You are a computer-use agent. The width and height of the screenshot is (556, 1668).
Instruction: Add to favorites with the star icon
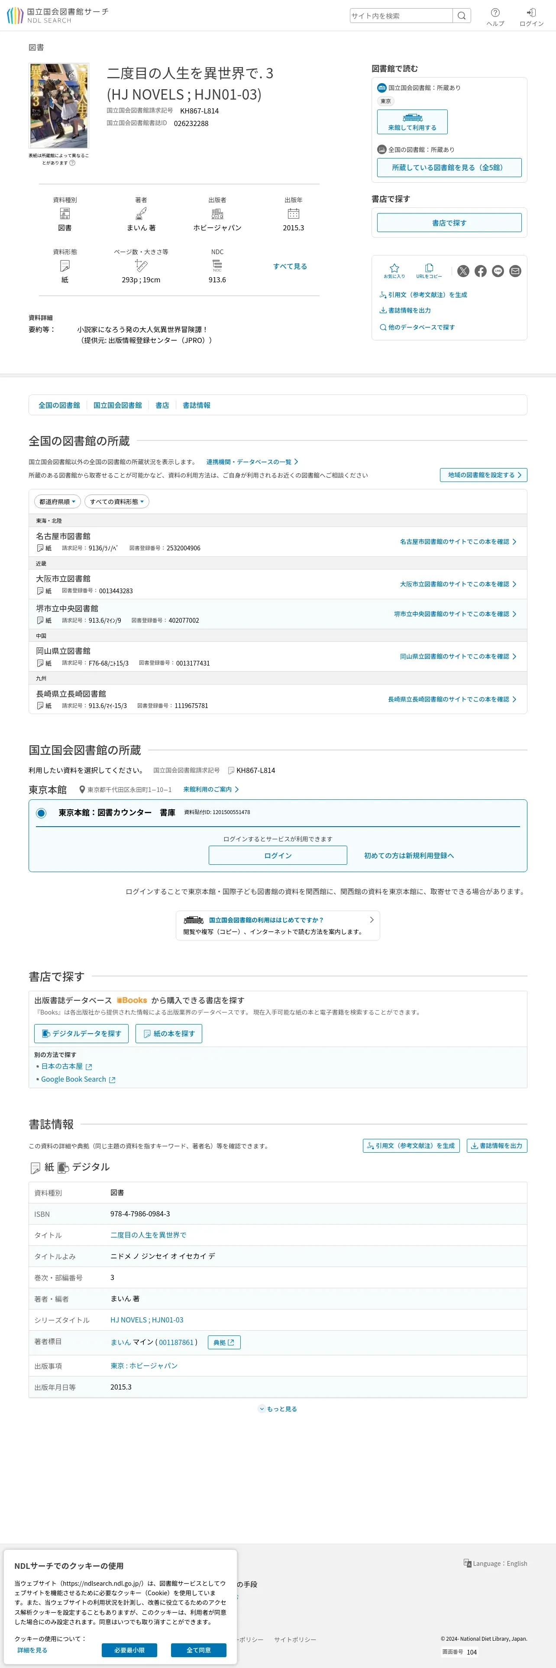point(394,271)
